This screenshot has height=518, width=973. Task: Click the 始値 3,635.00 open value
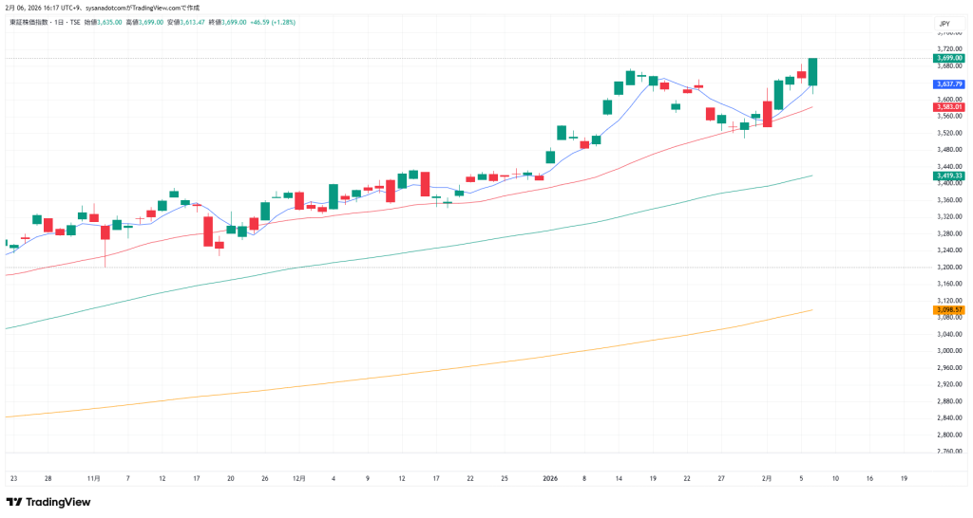[x=105, y=21]
